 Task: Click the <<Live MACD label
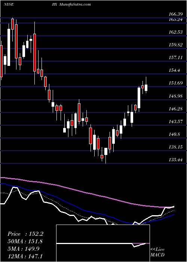[x=157, y=252]
